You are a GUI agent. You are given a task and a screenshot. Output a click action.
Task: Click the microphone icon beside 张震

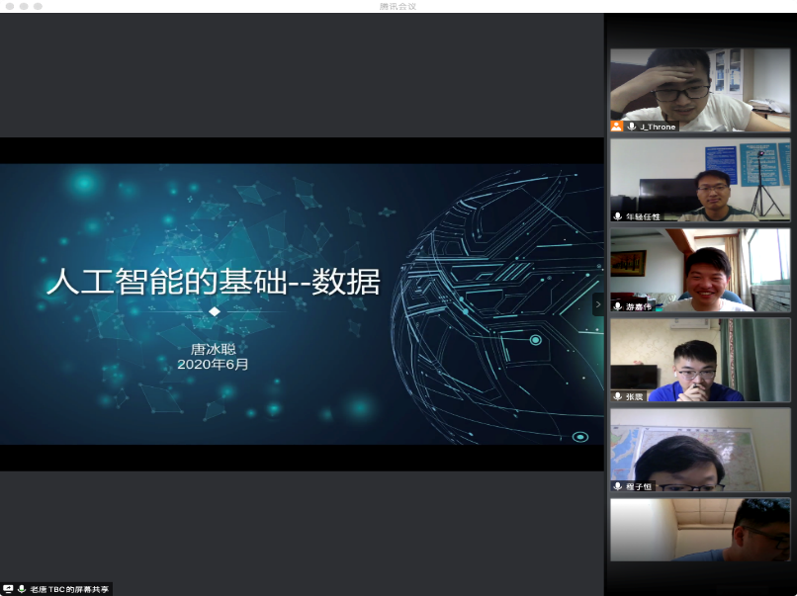[x=618, y=396]
